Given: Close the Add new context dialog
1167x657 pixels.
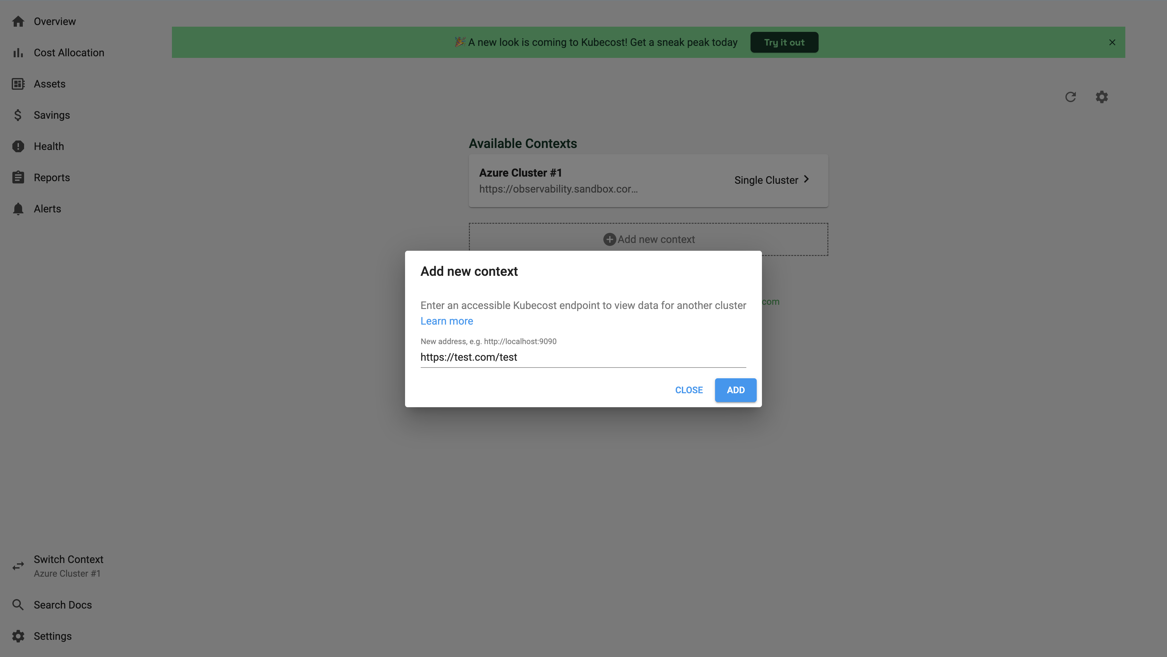Looking at the screenshot, I should (x=689, y=390).
